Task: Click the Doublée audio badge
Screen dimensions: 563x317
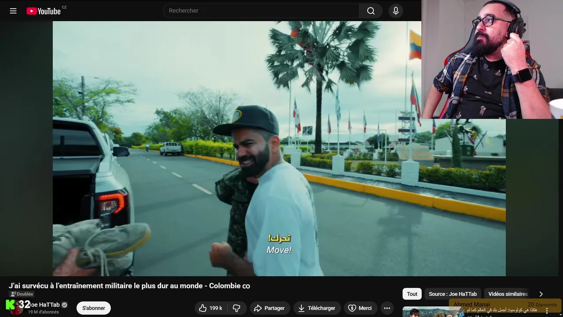Action: pyautogui.click(x=22, y=294)
